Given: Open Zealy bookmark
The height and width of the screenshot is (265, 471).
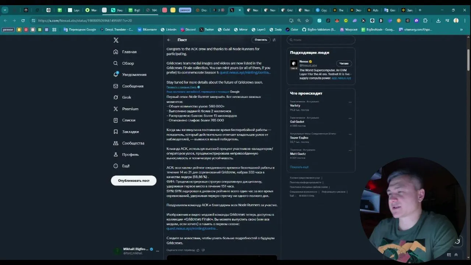Looking at the screenshot, I should click(x=276, y=29).
